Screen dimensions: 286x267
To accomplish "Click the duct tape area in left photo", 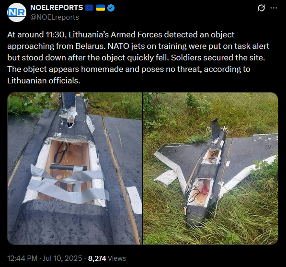I will click(x=69, y=185).
